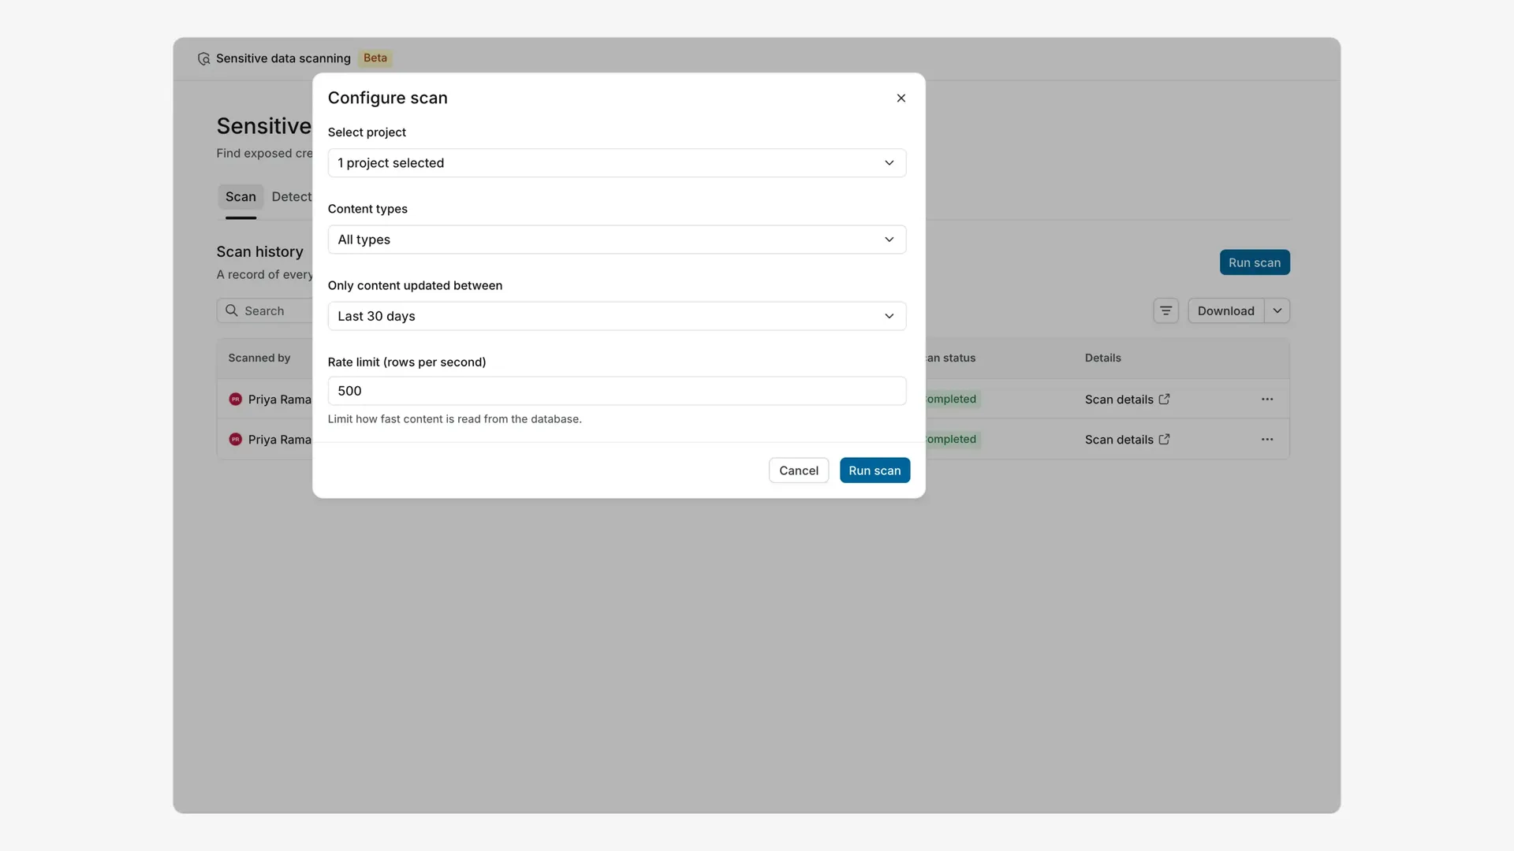Screen dimensions: 1514x851
Task: Cancel the scan configuration
Action: pos(798,470)
